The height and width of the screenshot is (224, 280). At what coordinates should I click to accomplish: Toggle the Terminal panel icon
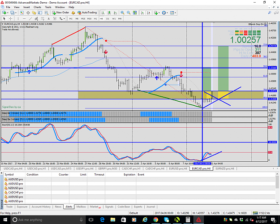point(40,13)
